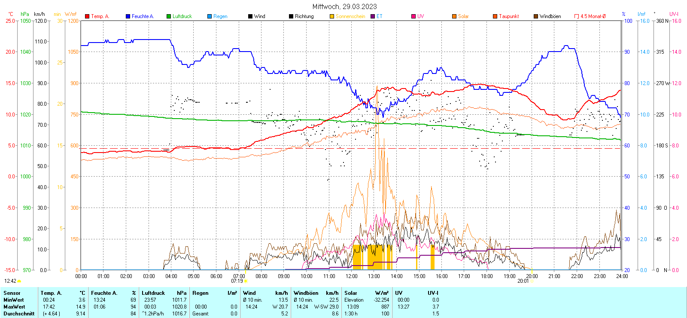Select the Sensor column header in table

(x=12, y=293)
